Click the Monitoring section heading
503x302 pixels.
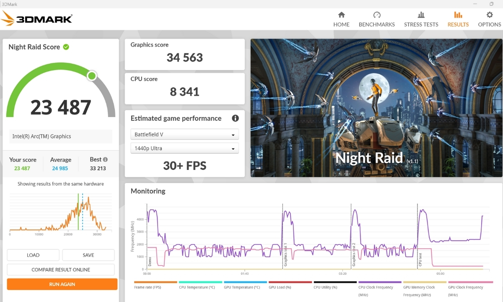pyautogui.click(x=148, y=191)
